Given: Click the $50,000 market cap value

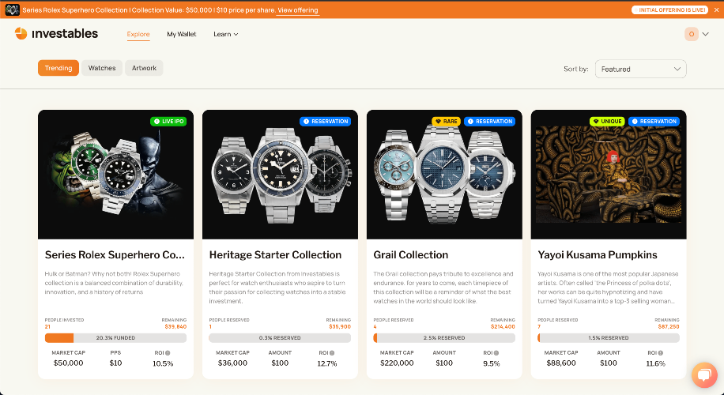Looking at the screenshot, I should click(68, 363).
